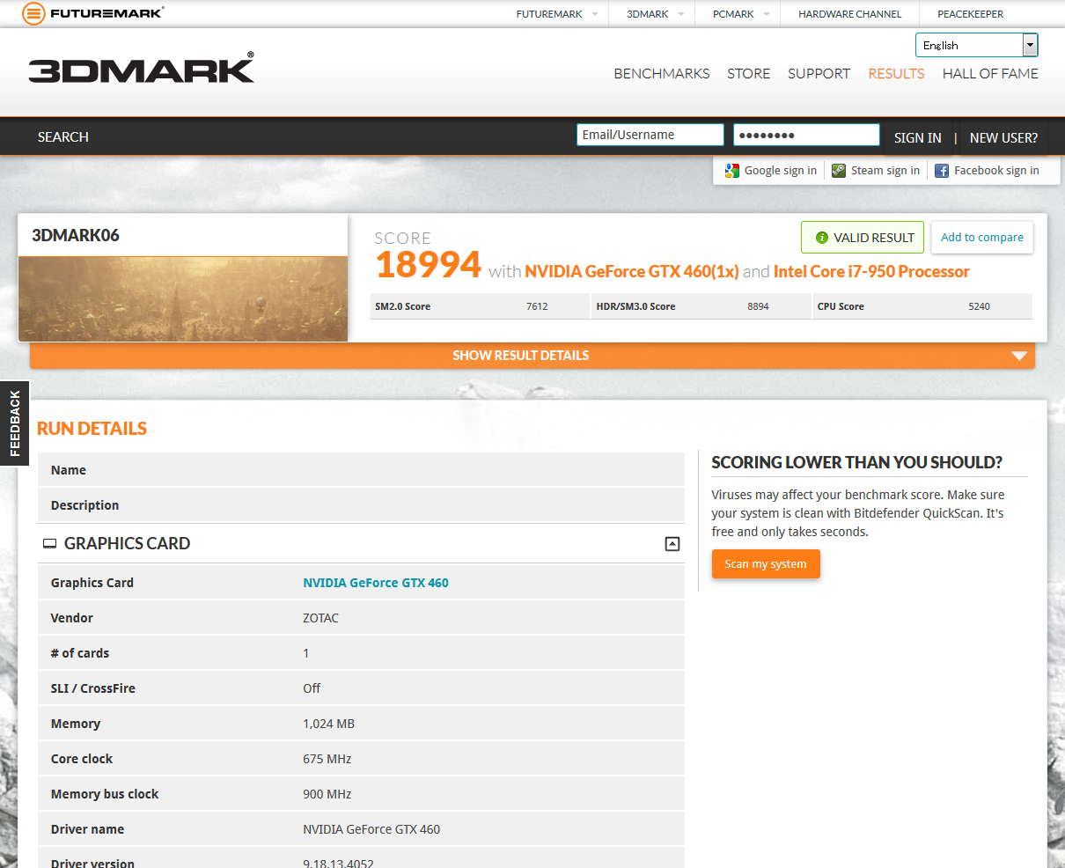Click Intel Core i7-950 Processor link

point(871,272)
